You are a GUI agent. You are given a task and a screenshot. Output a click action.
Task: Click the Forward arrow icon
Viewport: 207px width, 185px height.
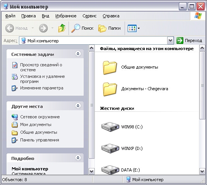click(43, 28)
